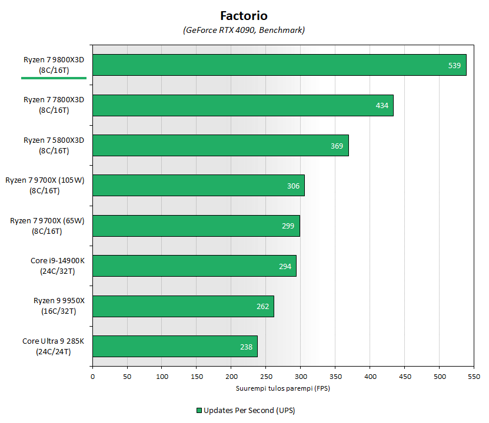The width and height of the screenshot is (489, 423).
Task: Click the "400" x-axis tick label
Action: point(370,377)
